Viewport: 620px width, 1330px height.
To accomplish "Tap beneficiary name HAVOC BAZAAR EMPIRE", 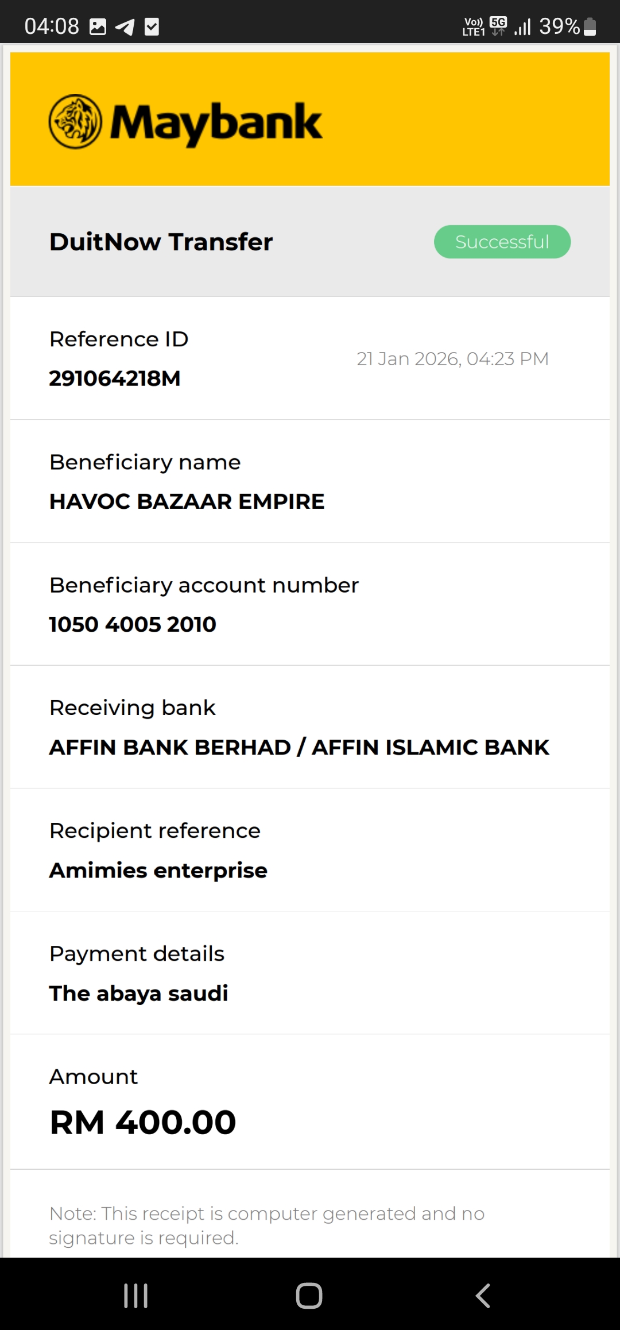I will click(187, 501).
